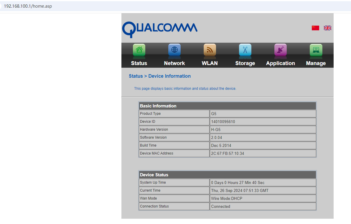Screen dimensions: 351x224
Task: Click the Device MAC Address value
Action: [228, 153]
